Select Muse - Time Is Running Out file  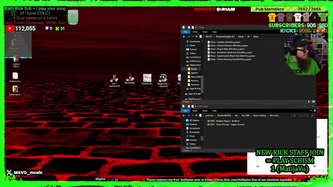tap(229, 59)
